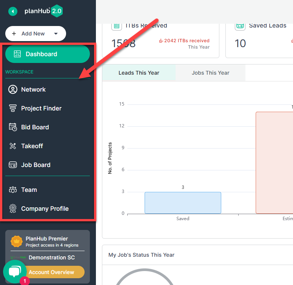
Task: Open the Dashboard menu item
Action: coord(48,54)
